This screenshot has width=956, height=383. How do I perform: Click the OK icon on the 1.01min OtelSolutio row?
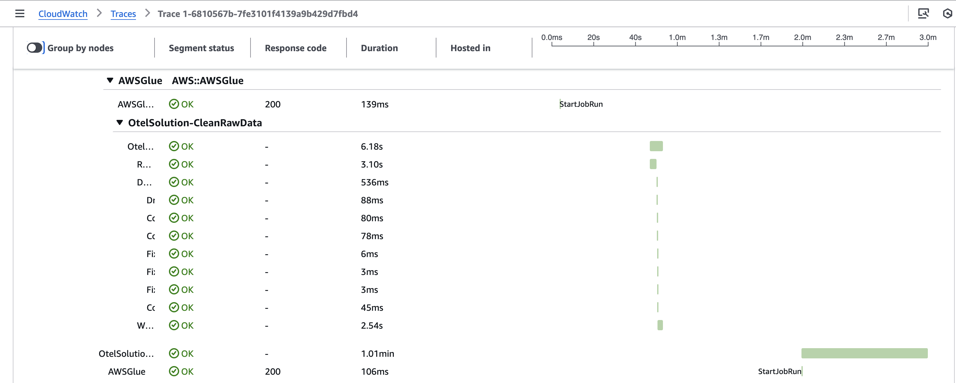174,353
